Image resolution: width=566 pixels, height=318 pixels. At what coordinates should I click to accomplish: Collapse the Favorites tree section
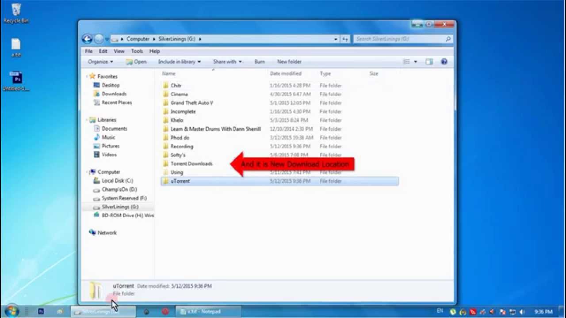coord(86,76)
